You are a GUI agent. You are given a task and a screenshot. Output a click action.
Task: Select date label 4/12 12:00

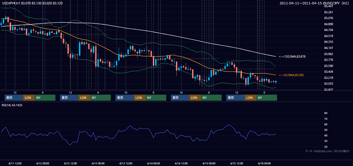point(70,163)
